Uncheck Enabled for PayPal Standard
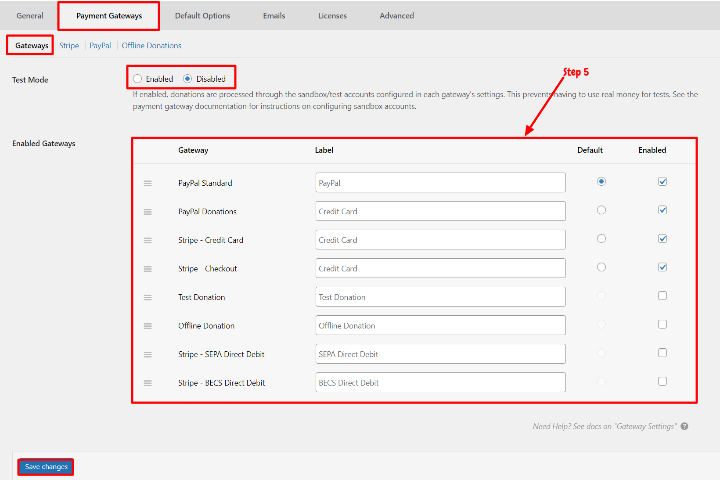The image size is (720, 480). point(662,181)
